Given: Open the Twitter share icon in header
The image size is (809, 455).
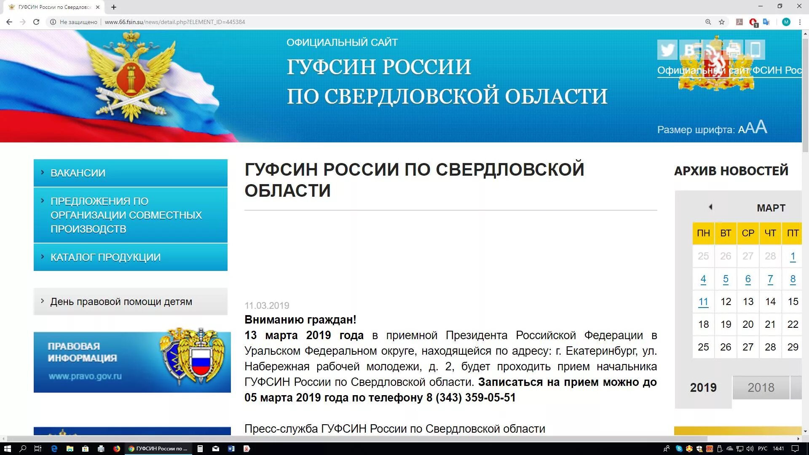Looking at the screenshot, I should (x=667, y=50).
